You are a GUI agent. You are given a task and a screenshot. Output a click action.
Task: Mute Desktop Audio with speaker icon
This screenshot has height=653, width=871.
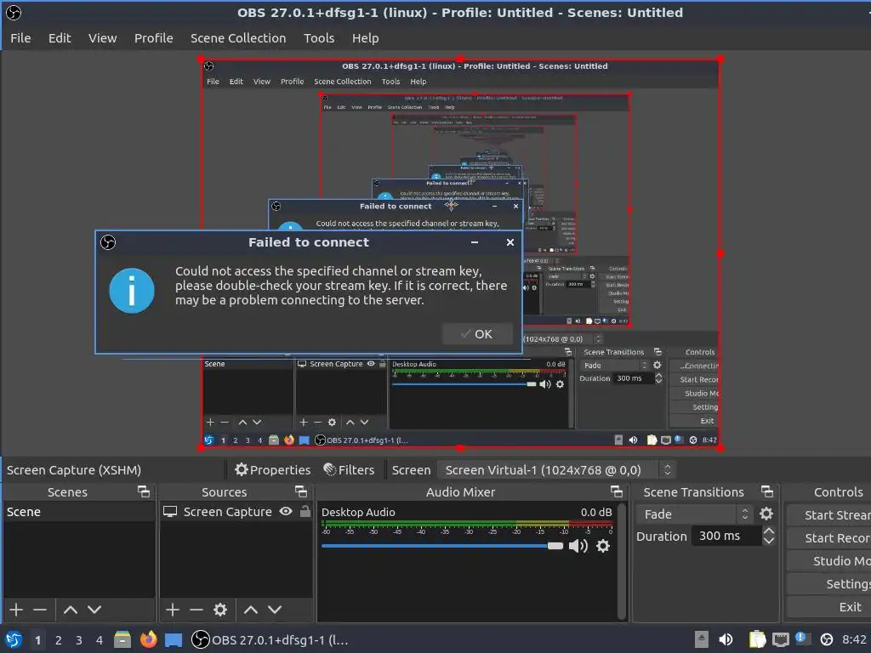click(x=578, y=546)
